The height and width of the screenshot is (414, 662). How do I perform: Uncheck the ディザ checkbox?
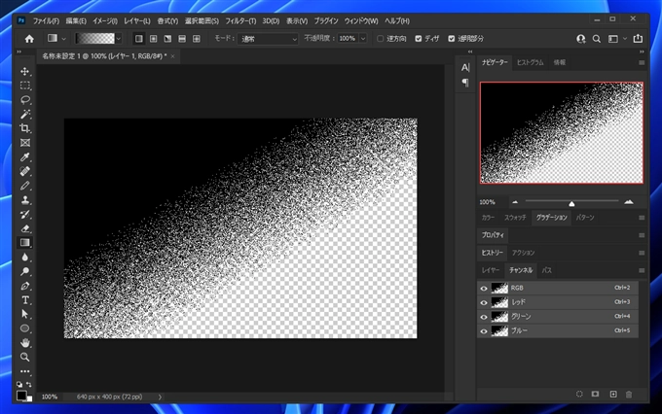(419, 39)
